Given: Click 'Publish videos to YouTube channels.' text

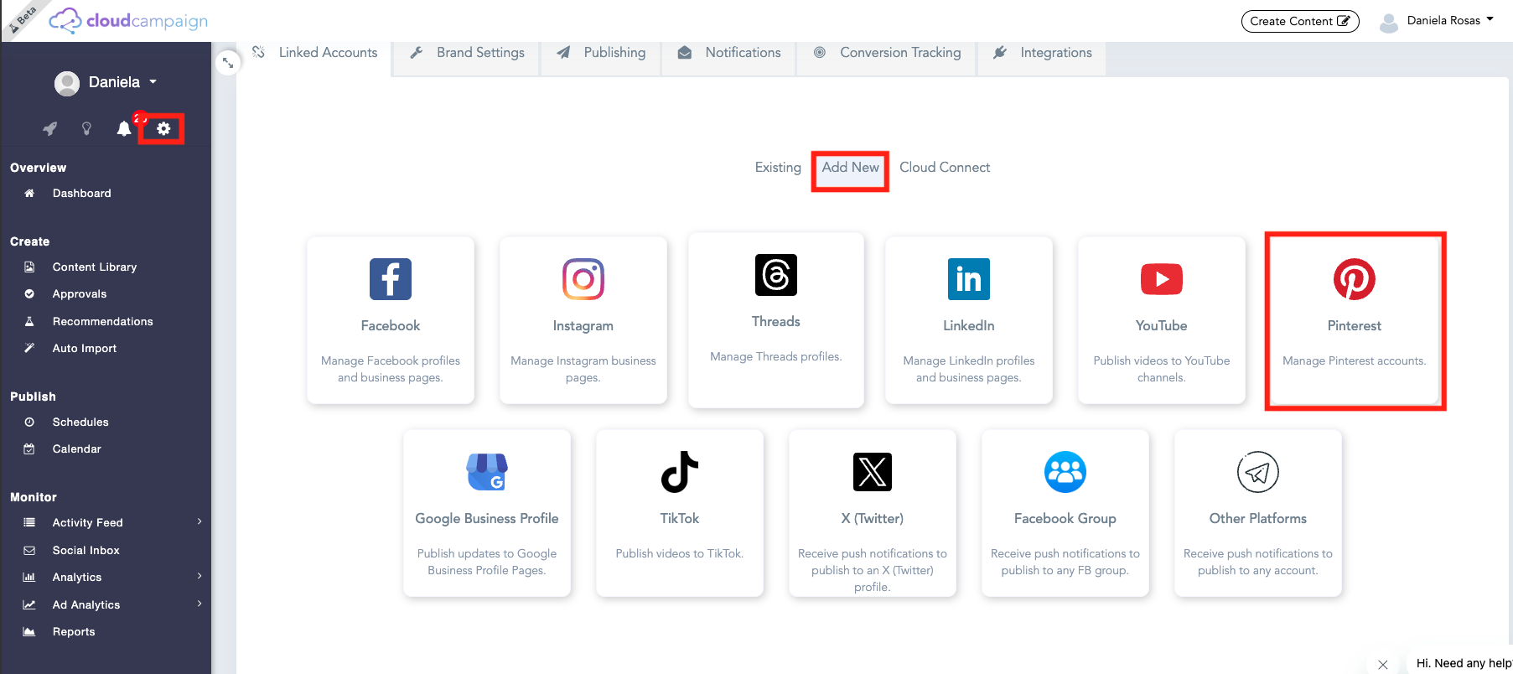Looking at the screenshot, I should click(1162, 369).
